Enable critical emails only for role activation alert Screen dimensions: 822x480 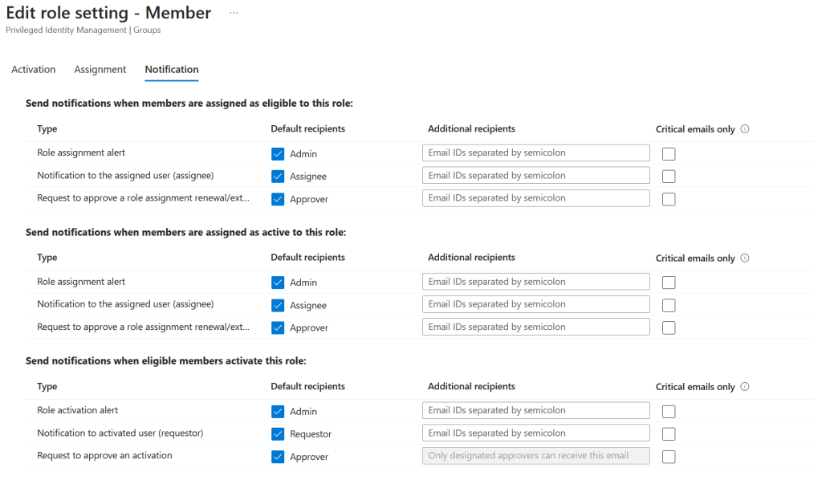pos(669,412)
